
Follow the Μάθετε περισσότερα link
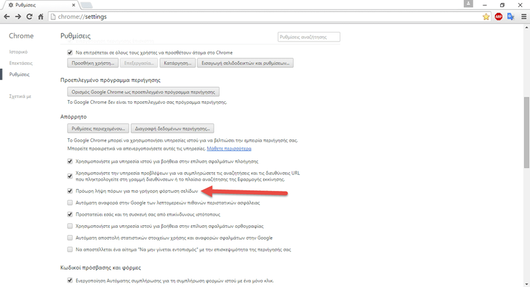pyautogui.click(x=229, y=149)
